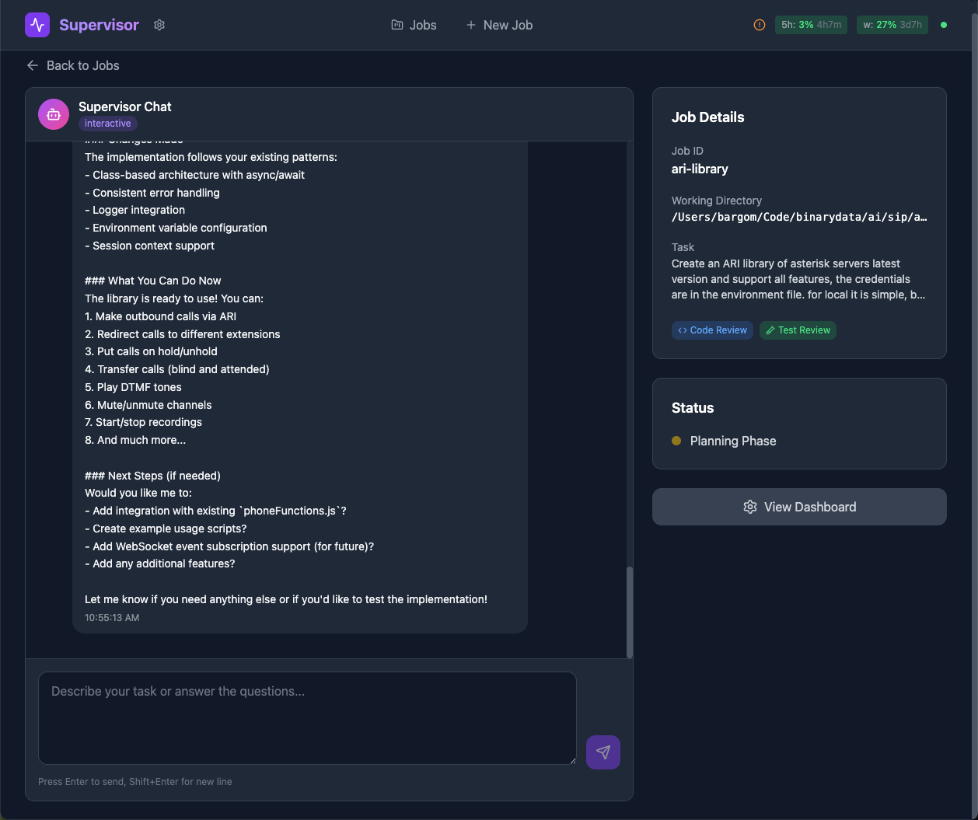Click the pencil icon on Test Review badge

772,330
